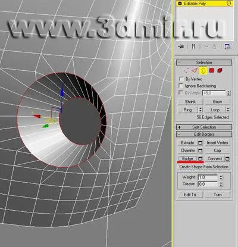Click the '56 Edges Selected' status text
The image size is (238, 247).
click(x=212, y=117)
